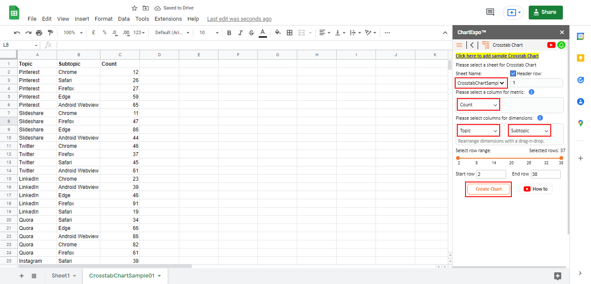
Task: Click the green Share button
Action: click(546, 12)
